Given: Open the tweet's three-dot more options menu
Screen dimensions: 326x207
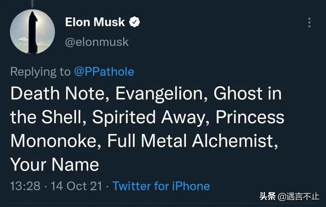Looking at the screenshot, I should pyautogui.click(x=309, y=23).
